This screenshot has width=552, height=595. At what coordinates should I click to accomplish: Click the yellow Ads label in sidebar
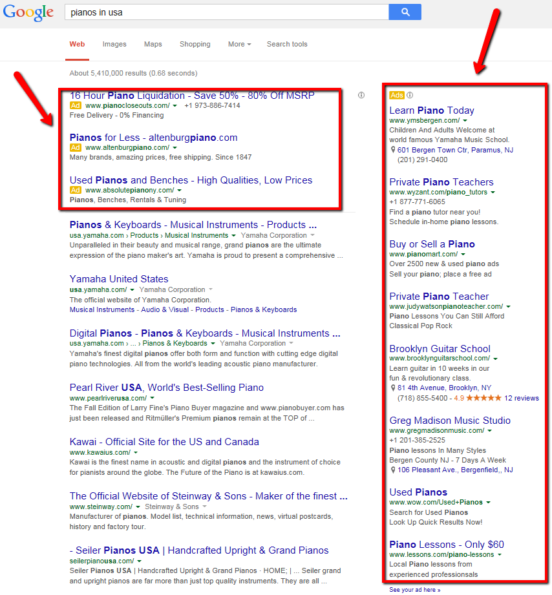click(x=397, y=95)
